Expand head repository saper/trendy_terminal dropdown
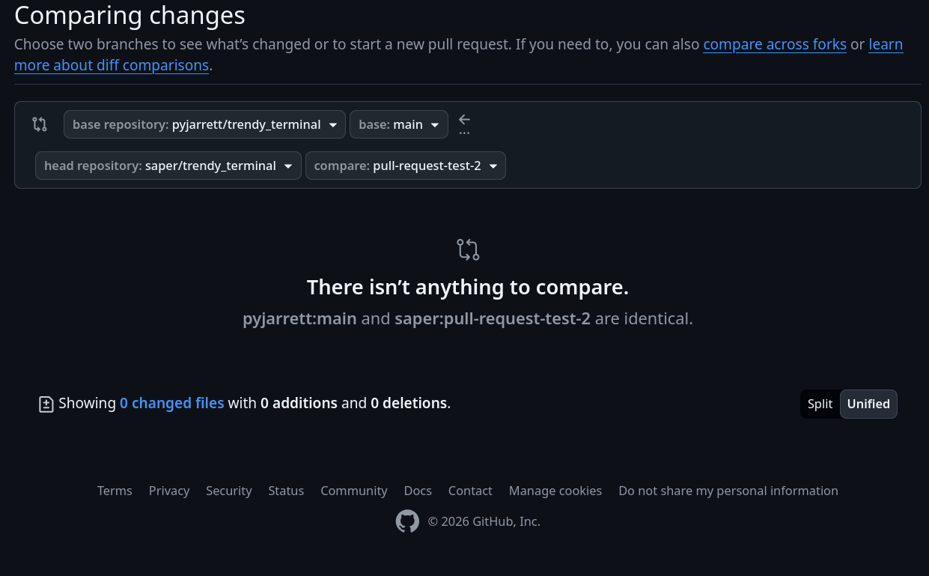The height and width of the screenshot is (576, 929). click(168, 166)
